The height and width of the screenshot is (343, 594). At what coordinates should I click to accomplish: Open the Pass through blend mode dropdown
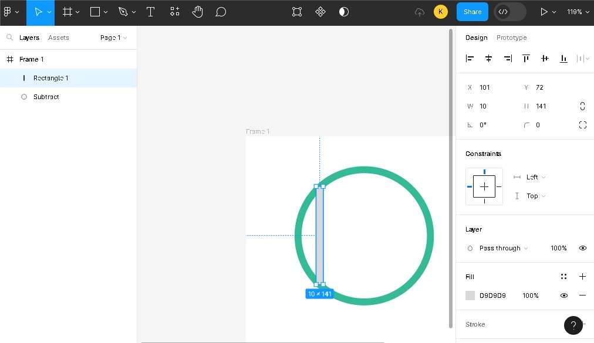pyautogui.click(x=503, y=248)
